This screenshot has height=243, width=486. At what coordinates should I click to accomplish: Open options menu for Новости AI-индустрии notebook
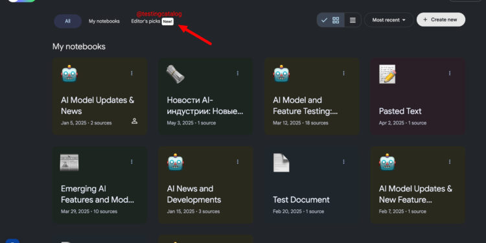[x=238, y=73]
